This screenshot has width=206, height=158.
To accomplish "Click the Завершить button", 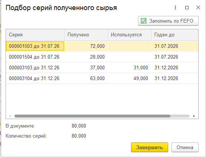I will [150, 147].
